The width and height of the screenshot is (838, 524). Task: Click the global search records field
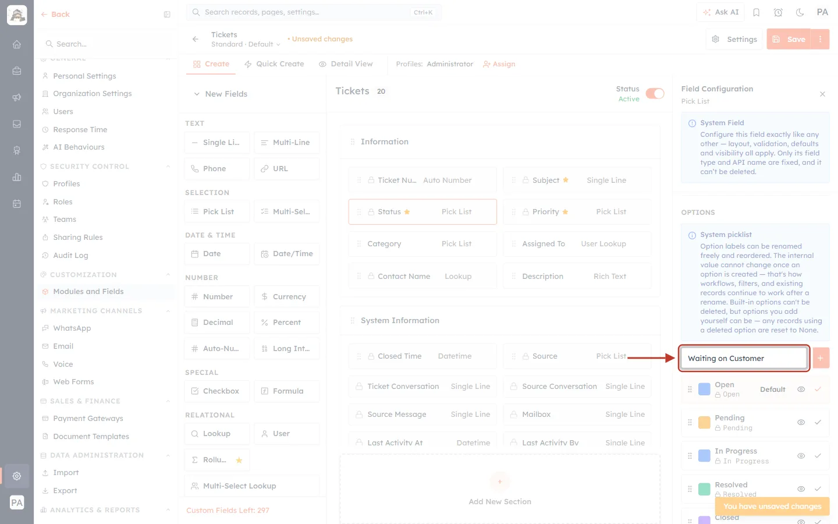pyautogui.click(x=314, y=12)
